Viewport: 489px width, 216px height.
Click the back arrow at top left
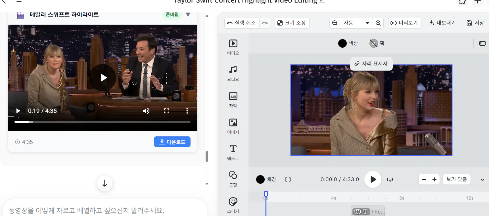pos(4,1)
